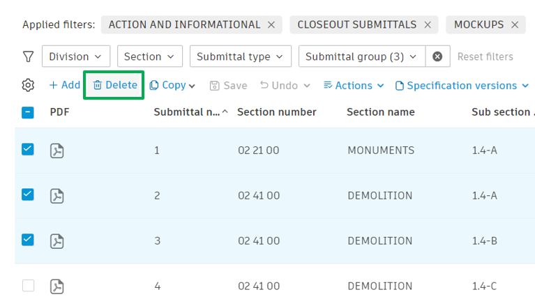This screenshot has height=306, width=535.
Task: Open PDF icon for submittal 2
Action: coord(57,196)
